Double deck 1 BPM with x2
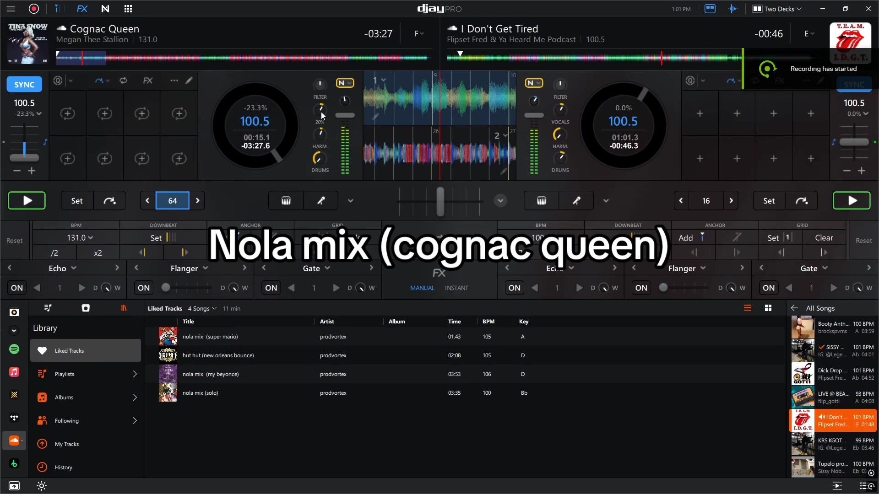This screenshot has height=494, width=879. tap(98, 253)
